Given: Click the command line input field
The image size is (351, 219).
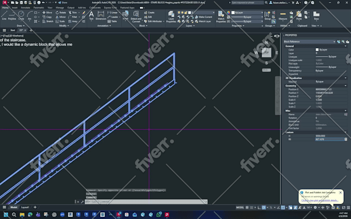Looking at the screenshot, I should (x=147, y=202).
